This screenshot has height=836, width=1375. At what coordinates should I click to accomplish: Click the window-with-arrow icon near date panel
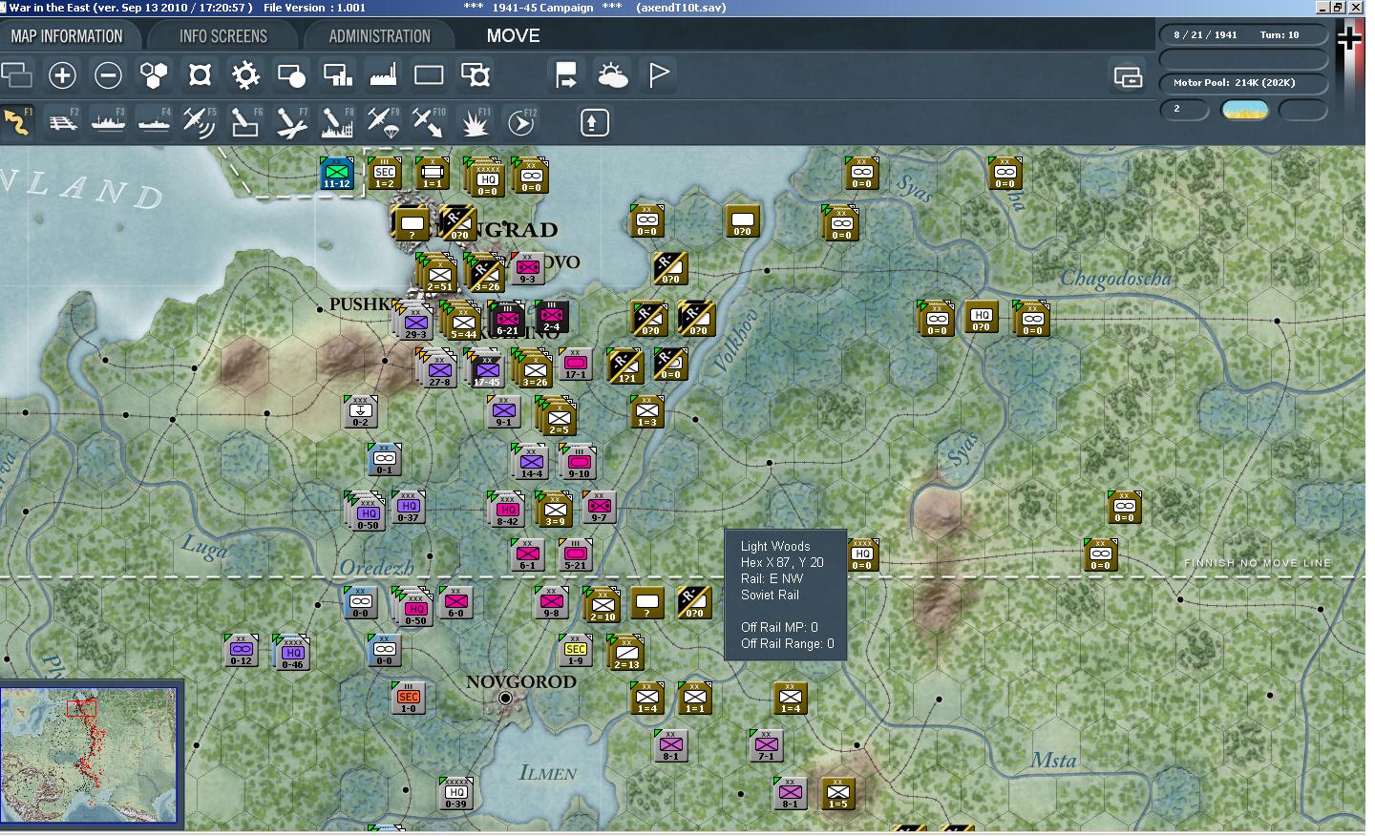pos(1128,76)
